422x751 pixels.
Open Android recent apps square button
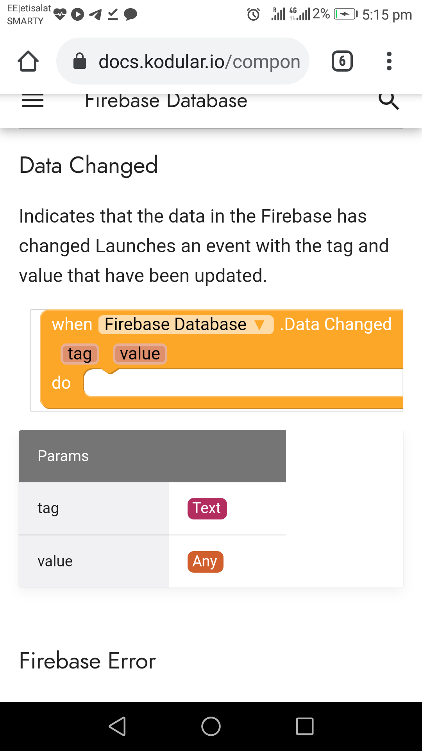tap(305, 726)
